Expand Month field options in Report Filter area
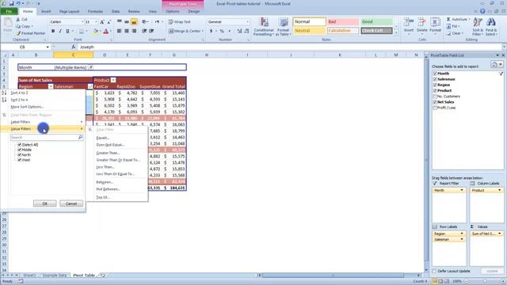This screenshot has width=507, height=285. pos(461,190)
